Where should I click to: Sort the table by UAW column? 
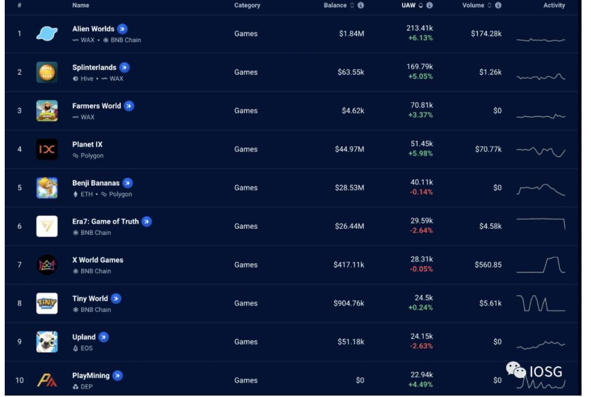click(409, 6)
